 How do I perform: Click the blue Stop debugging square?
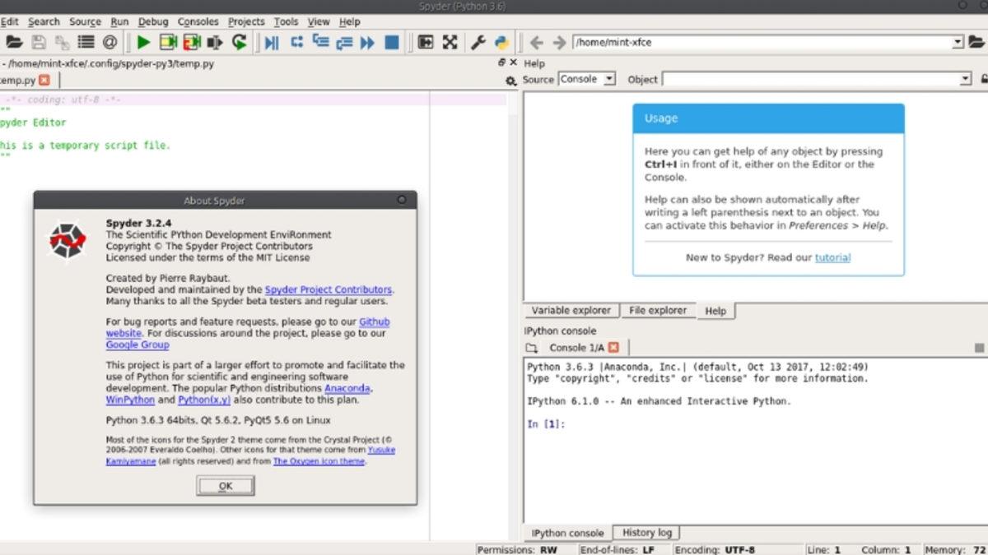pos(392,42)
